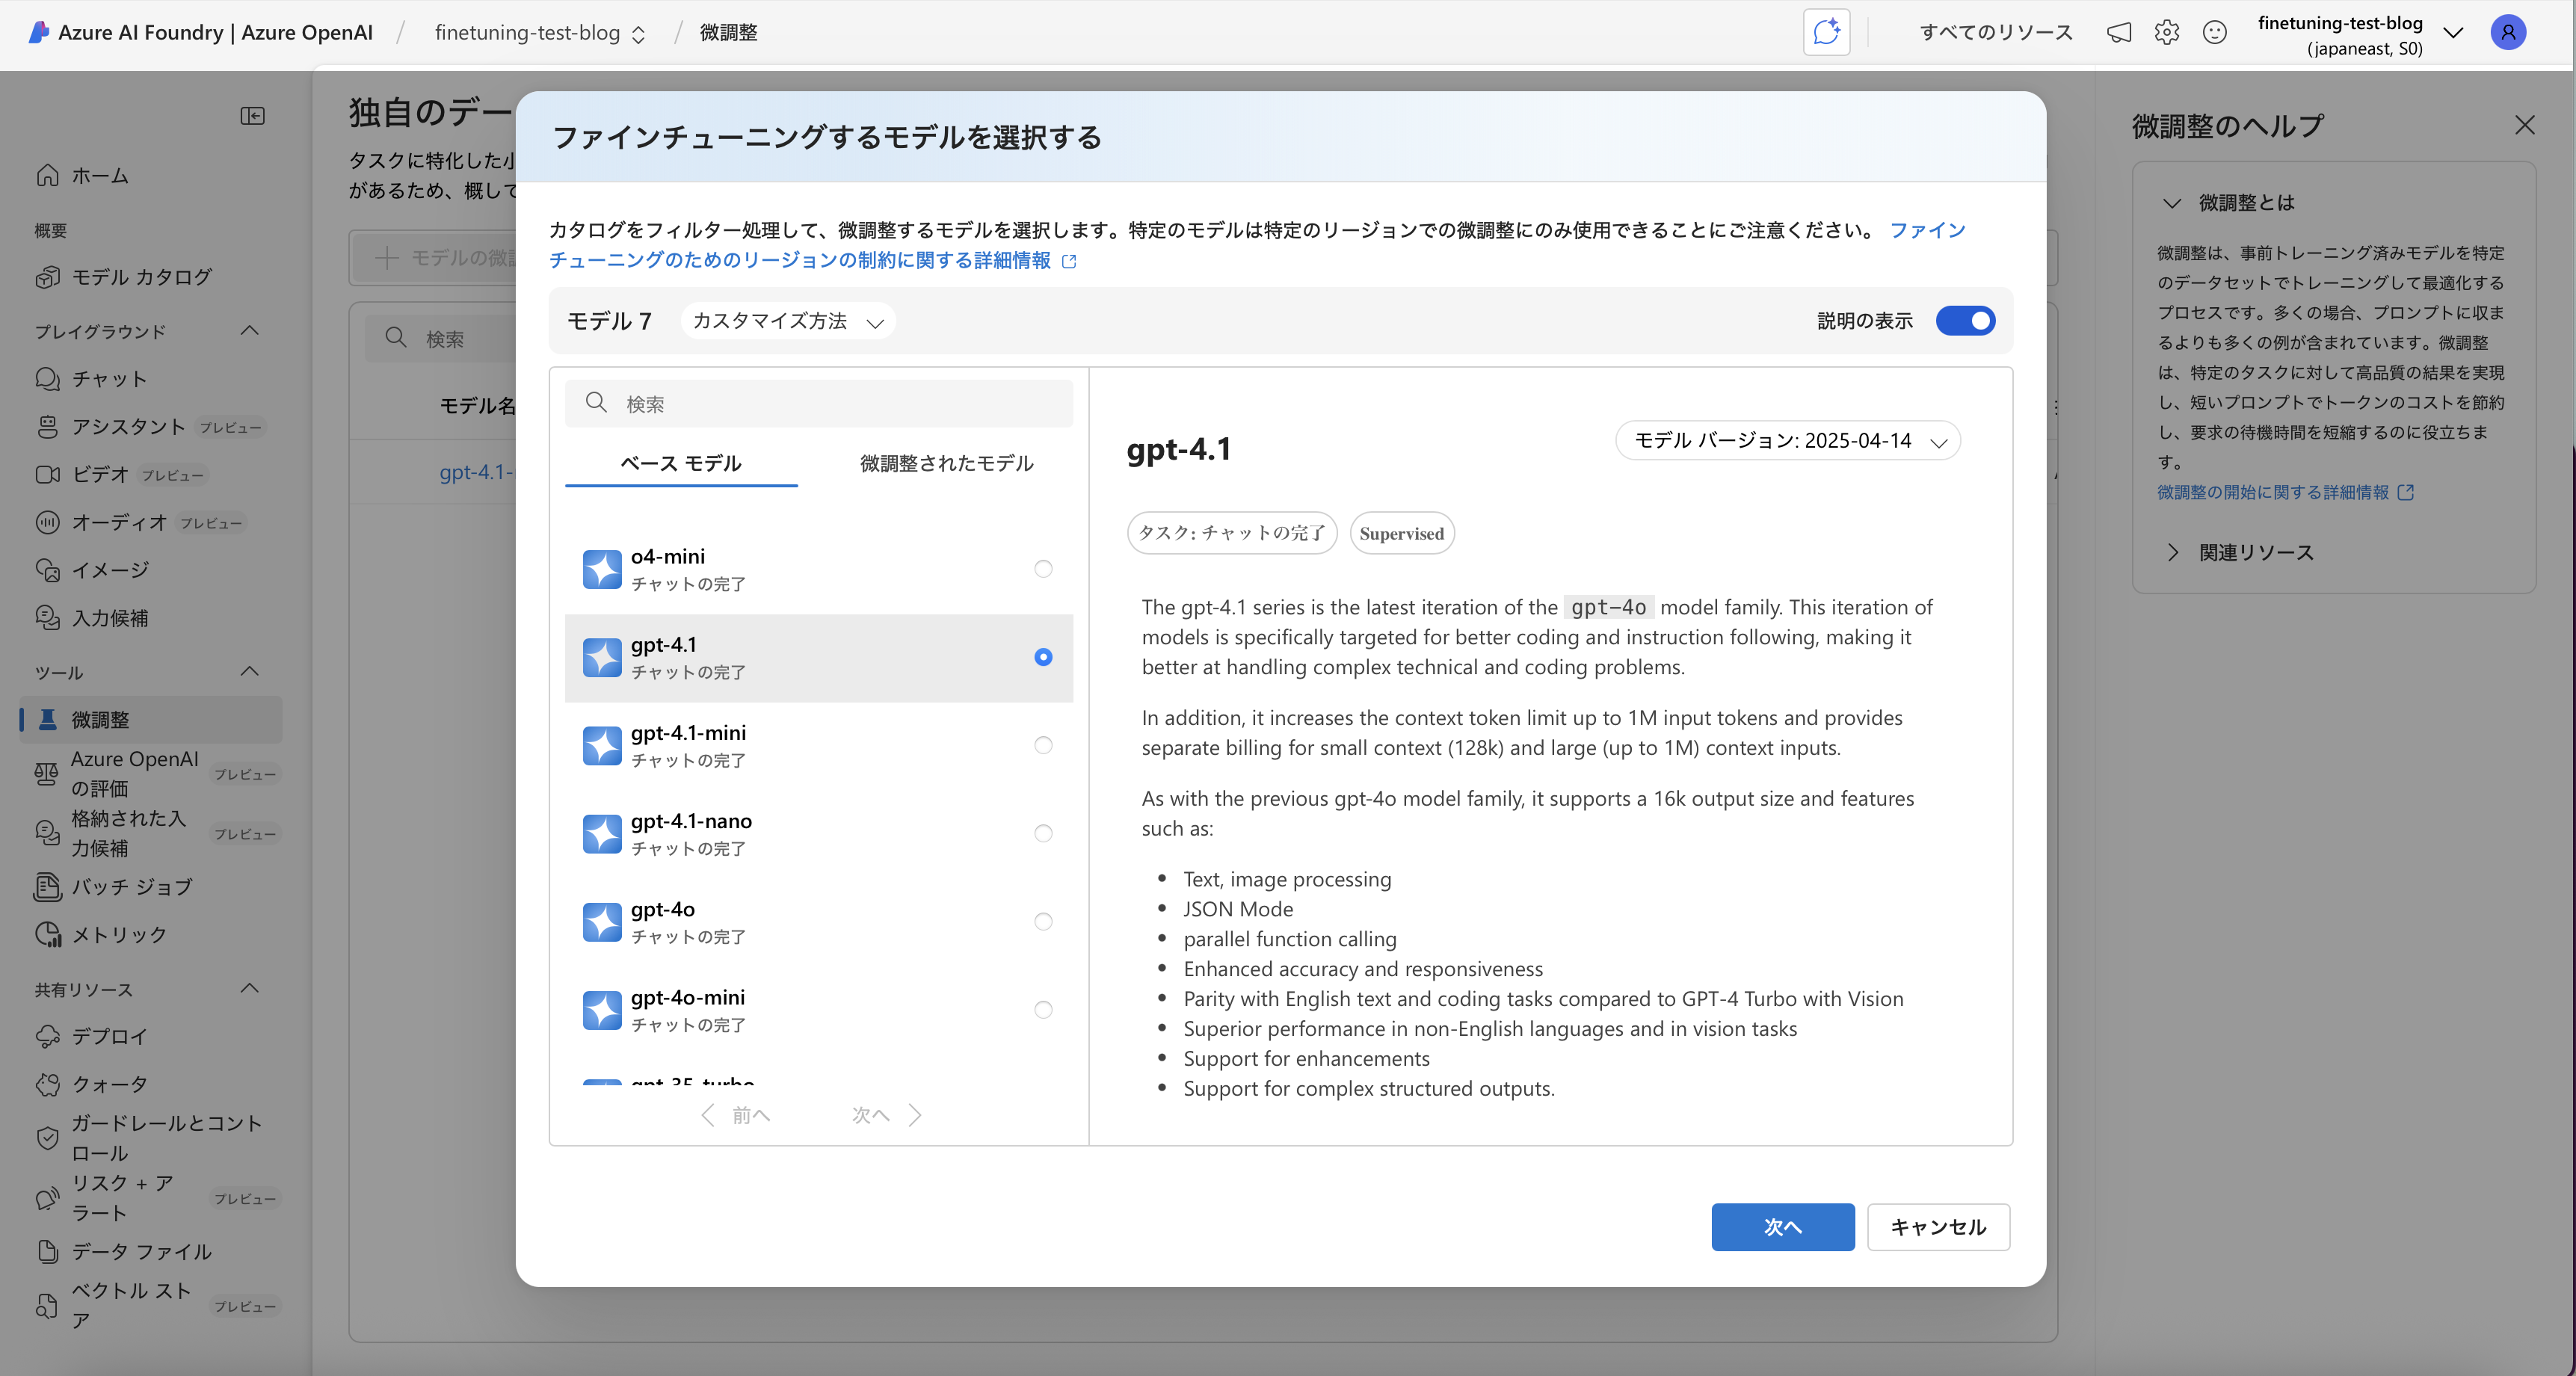Open データ ファイル in sidebar

click(x=150, y=1252)
